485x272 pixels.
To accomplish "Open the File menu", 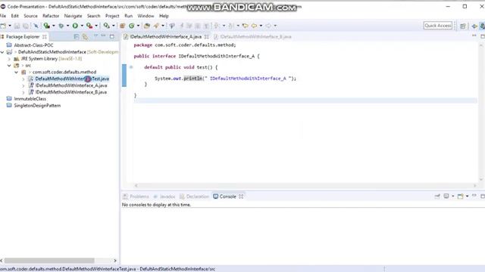I will [3, 16].
